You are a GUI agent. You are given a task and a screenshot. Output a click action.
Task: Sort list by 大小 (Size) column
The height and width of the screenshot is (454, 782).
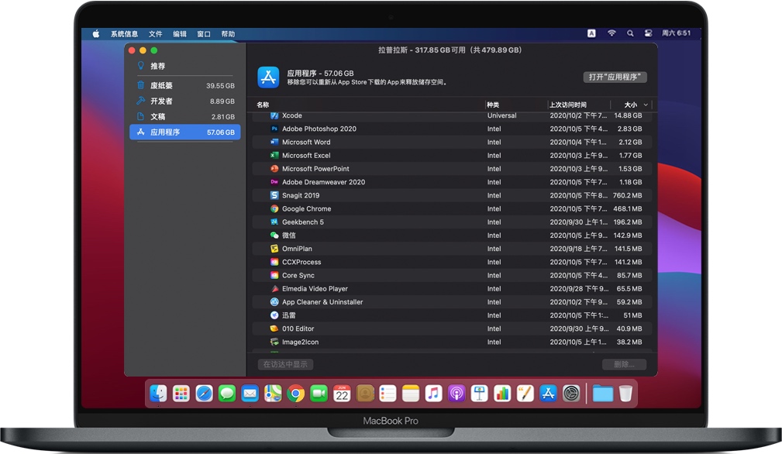coord(630,105)
